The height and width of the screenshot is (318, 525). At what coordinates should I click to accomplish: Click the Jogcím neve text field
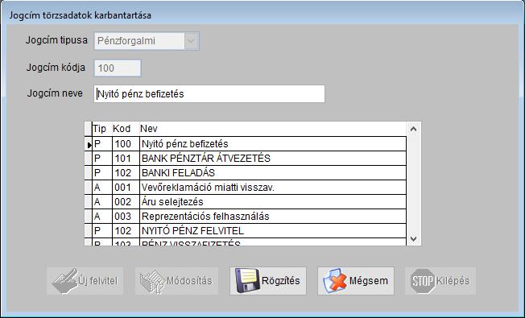tap(209, 93)
